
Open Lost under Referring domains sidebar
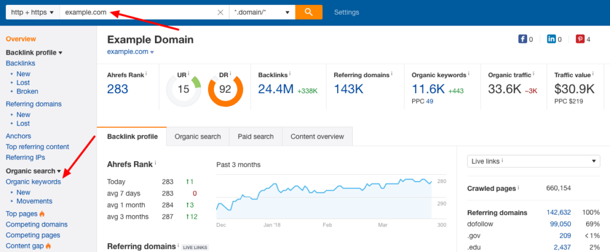click(23, 124)
